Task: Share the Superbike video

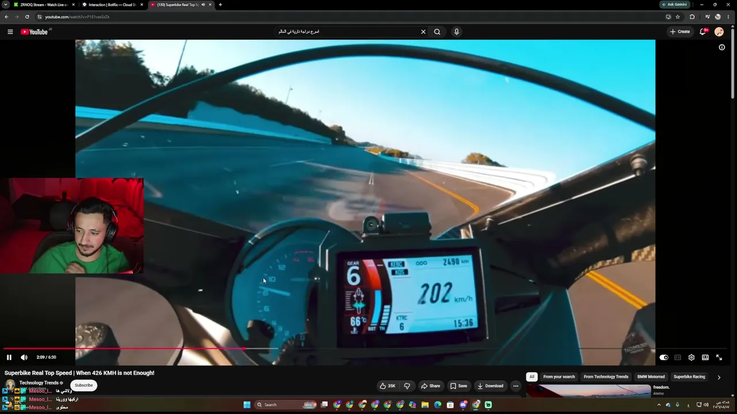Action: (x=431, y=386)
